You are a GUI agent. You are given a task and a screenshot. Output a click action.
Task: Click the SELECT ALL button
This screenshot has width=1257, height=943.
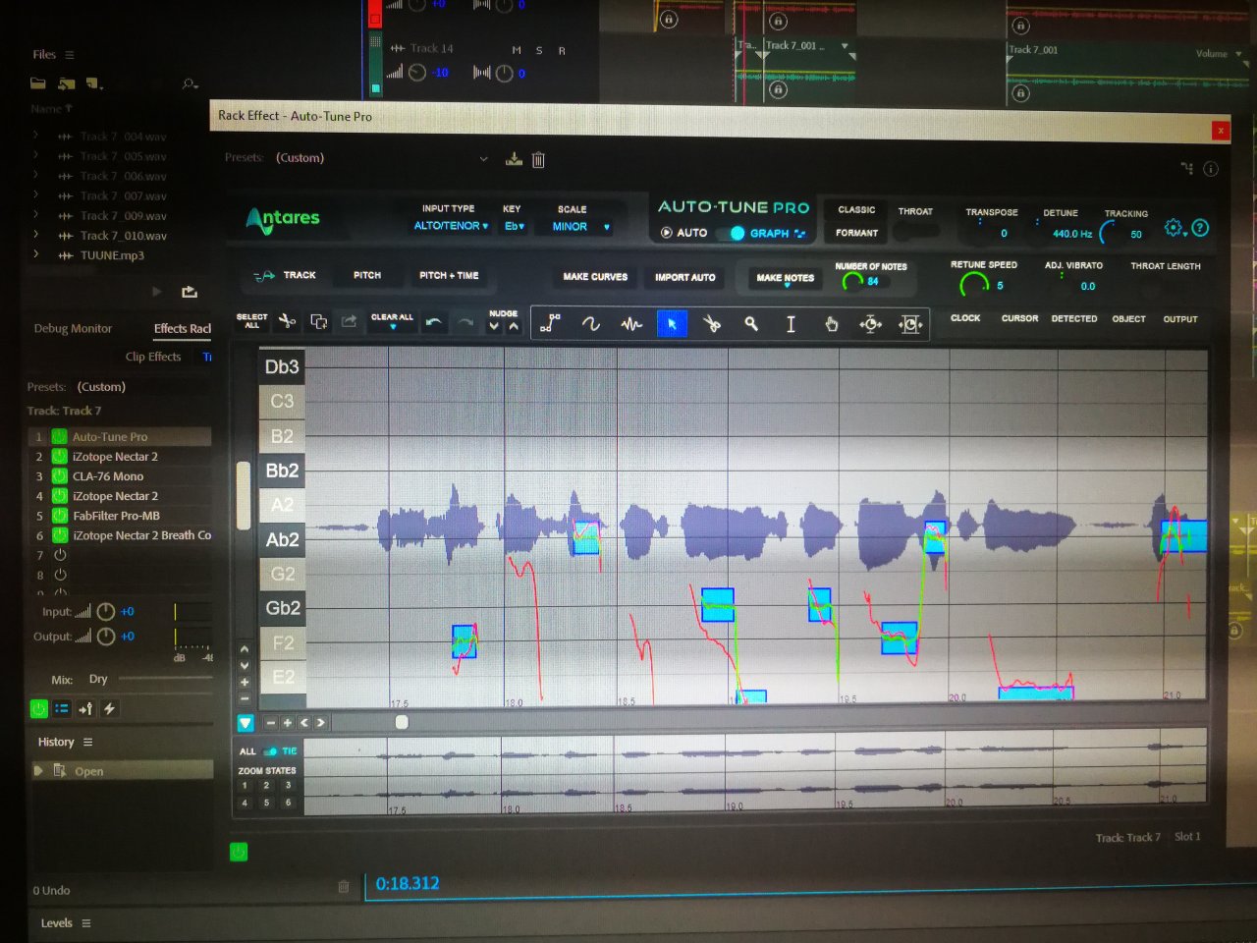tap(251, 321)
